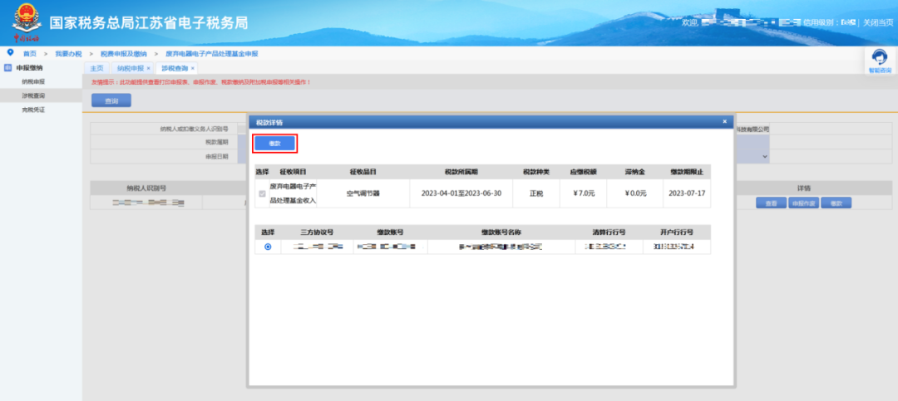Click the 2023-07-17 deadline cell
898x401 pixels.
coord(687,193)
